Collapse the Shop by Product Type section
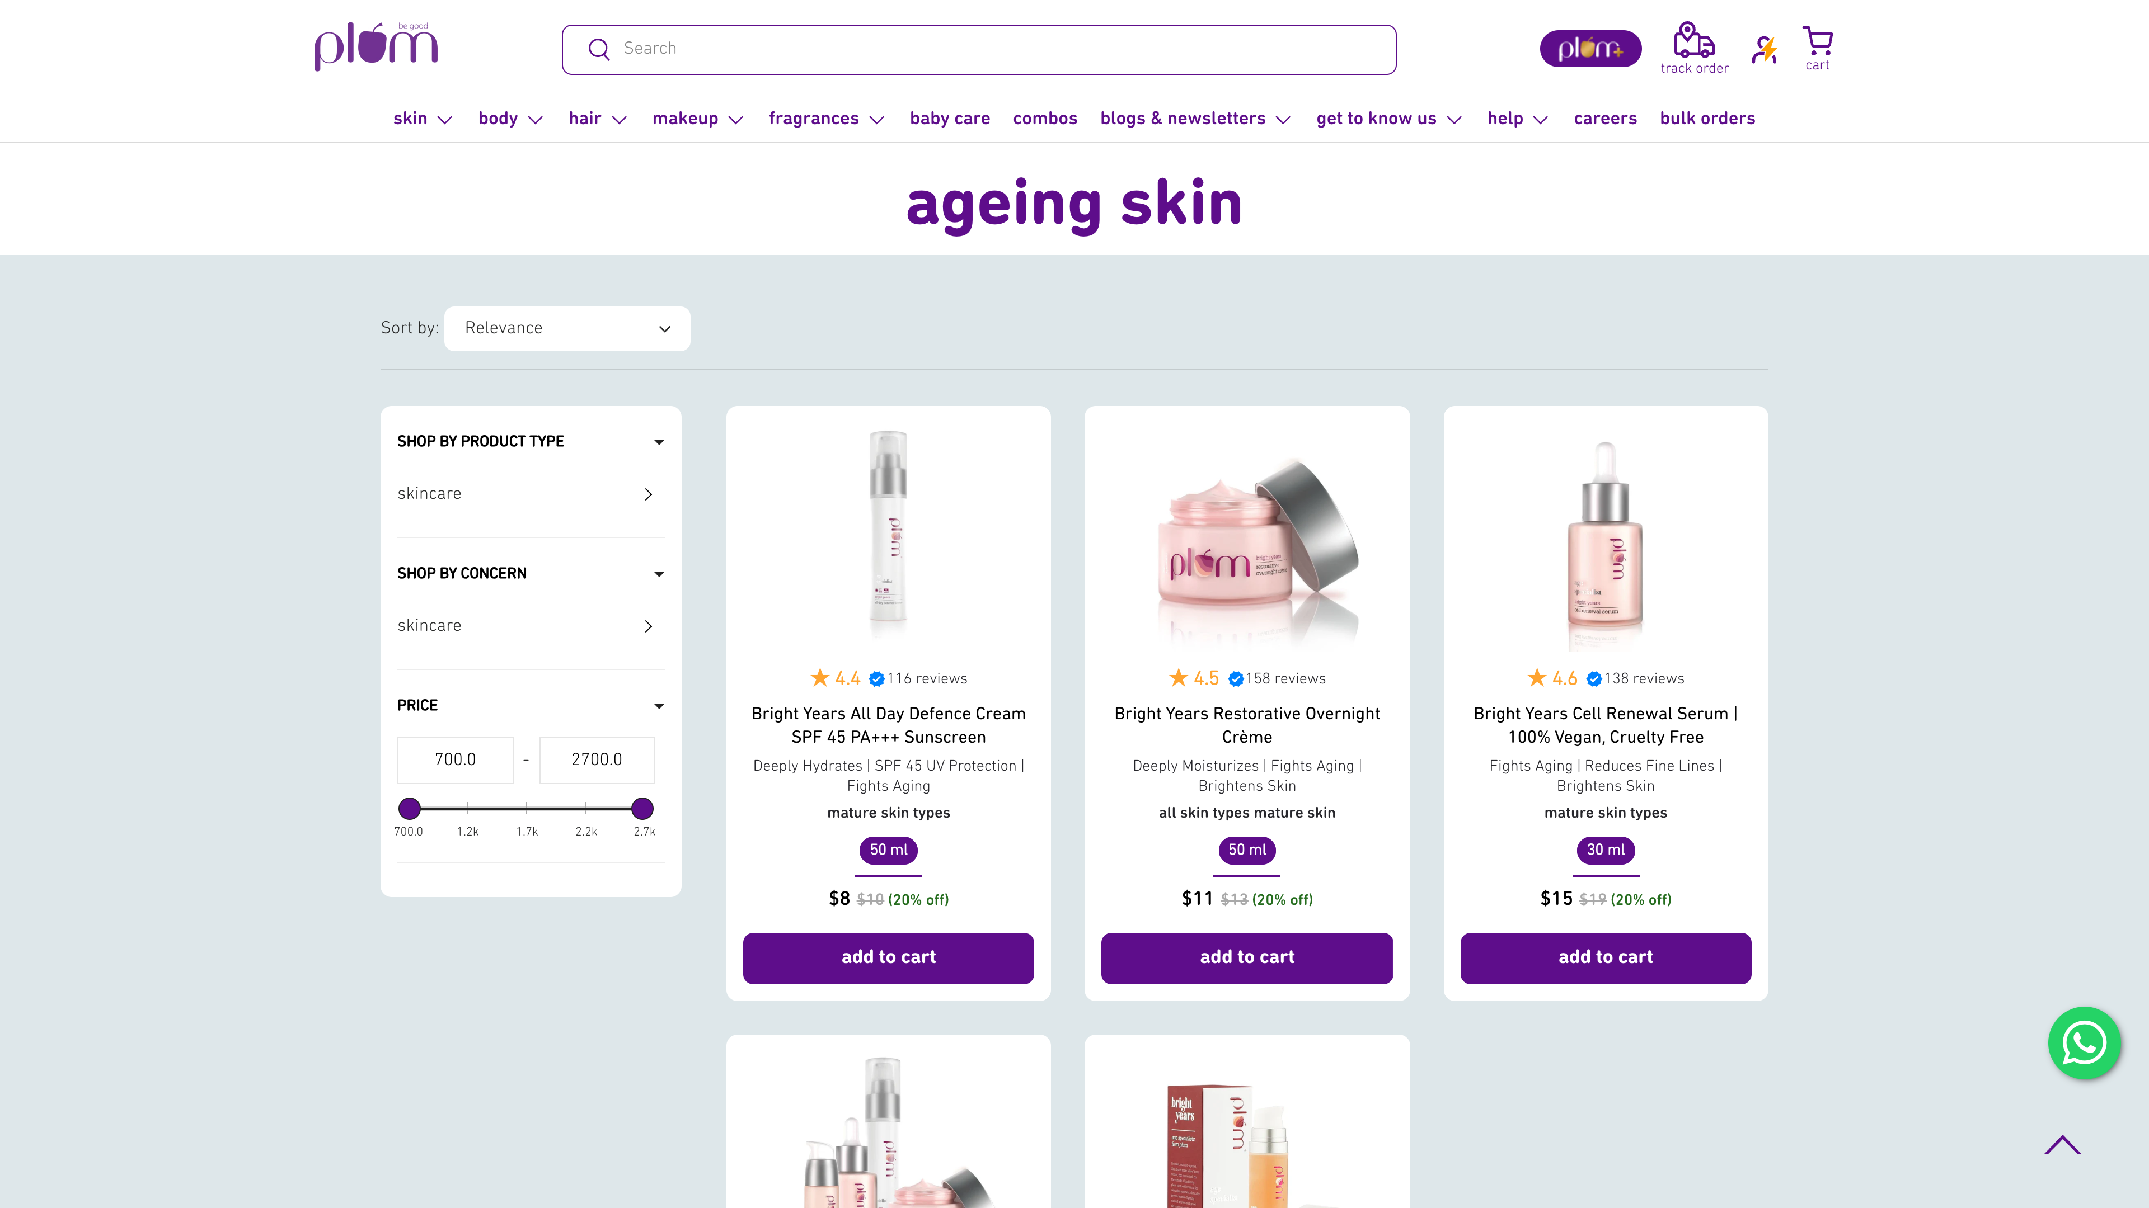 658,442
